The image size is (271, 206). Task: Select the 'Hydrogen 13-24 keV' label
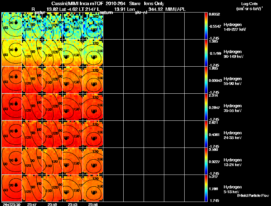pos(233,162)
